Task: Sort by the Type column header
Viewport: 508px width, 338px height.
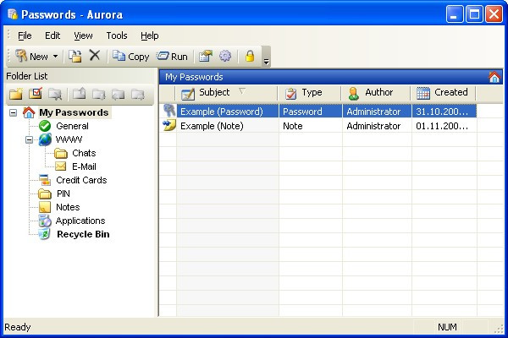Action: (x=309, y=93)
